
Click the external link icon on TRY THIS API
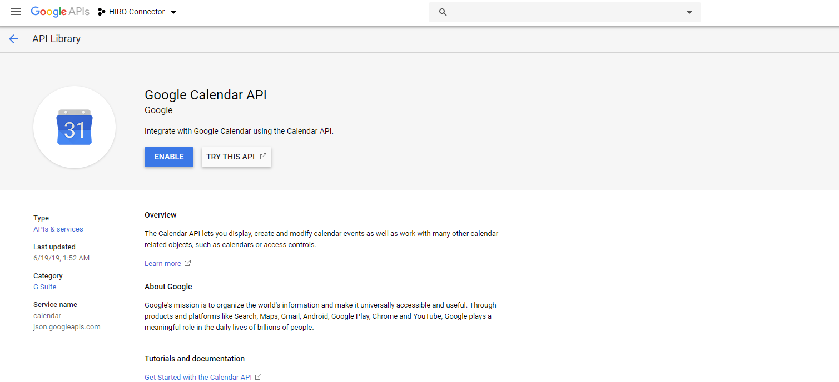pyautogui.click(x=263, y=157)
